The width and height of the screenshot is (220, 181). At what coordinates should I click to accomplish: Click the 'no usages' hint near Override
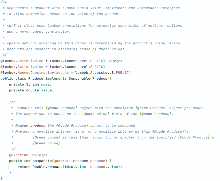[x=39, y=155]
